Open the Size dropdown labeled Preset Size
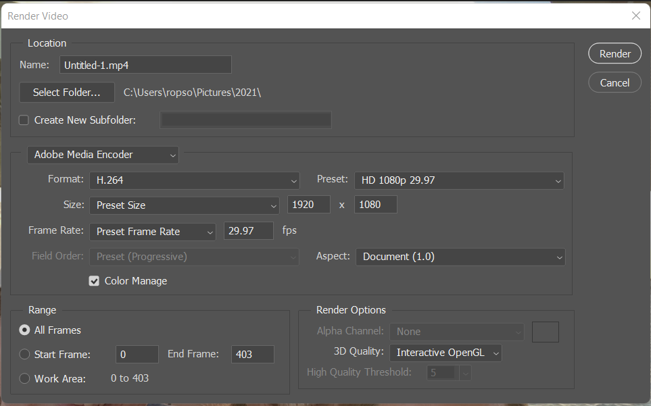651x406 pixels. click(185, 205)
